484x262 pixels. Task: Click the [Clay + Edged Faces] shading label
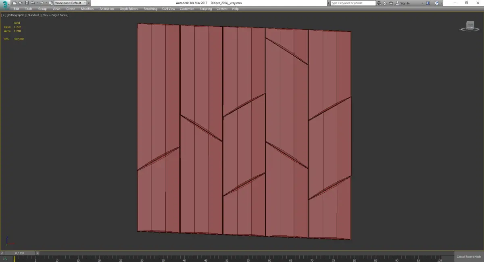55,15
